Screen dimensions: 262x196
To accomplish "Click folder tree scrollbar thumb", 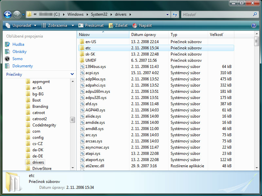I will coord(72,120).
